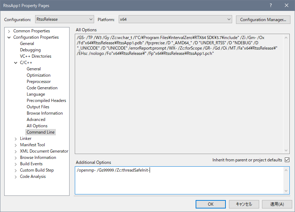Confirm settings with the OK button

click(210, 204)
